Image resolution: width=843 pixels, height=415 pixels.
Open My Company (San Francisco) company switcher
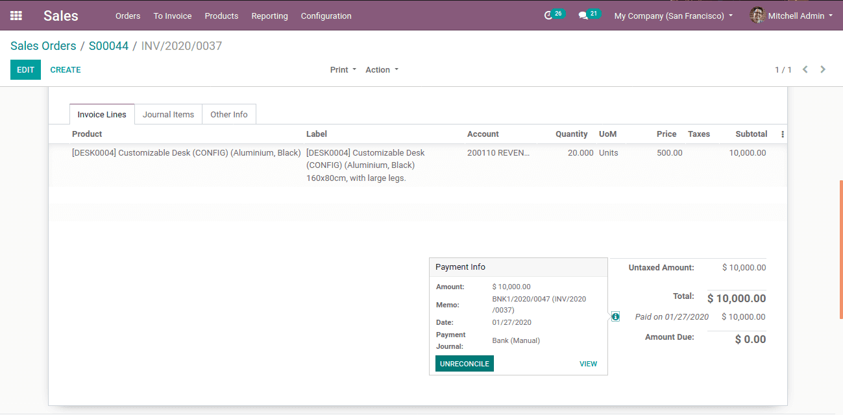674,16
